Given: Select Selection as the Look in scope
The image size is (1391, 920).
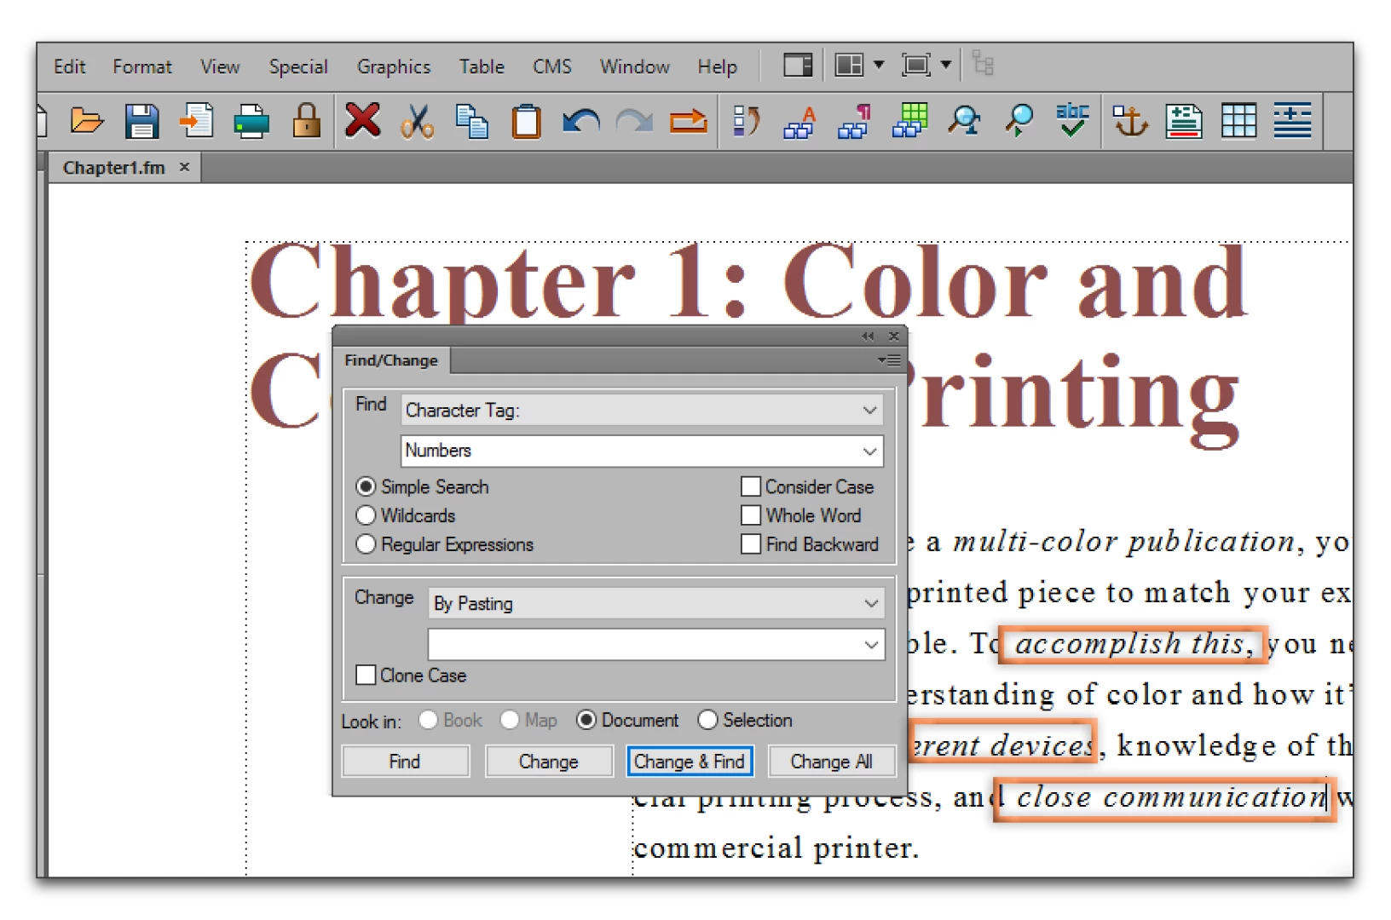Looking at the screenshot, I should (707, 720).
